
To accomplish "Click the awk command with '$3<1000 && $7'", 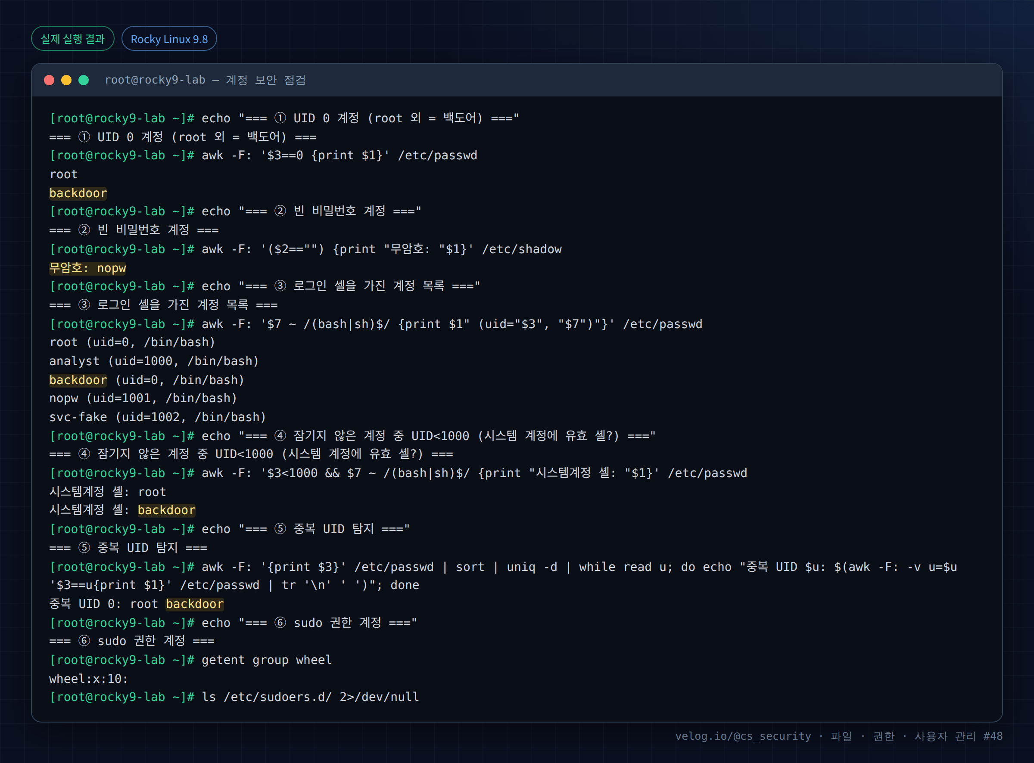I will (x=474, y=473).
